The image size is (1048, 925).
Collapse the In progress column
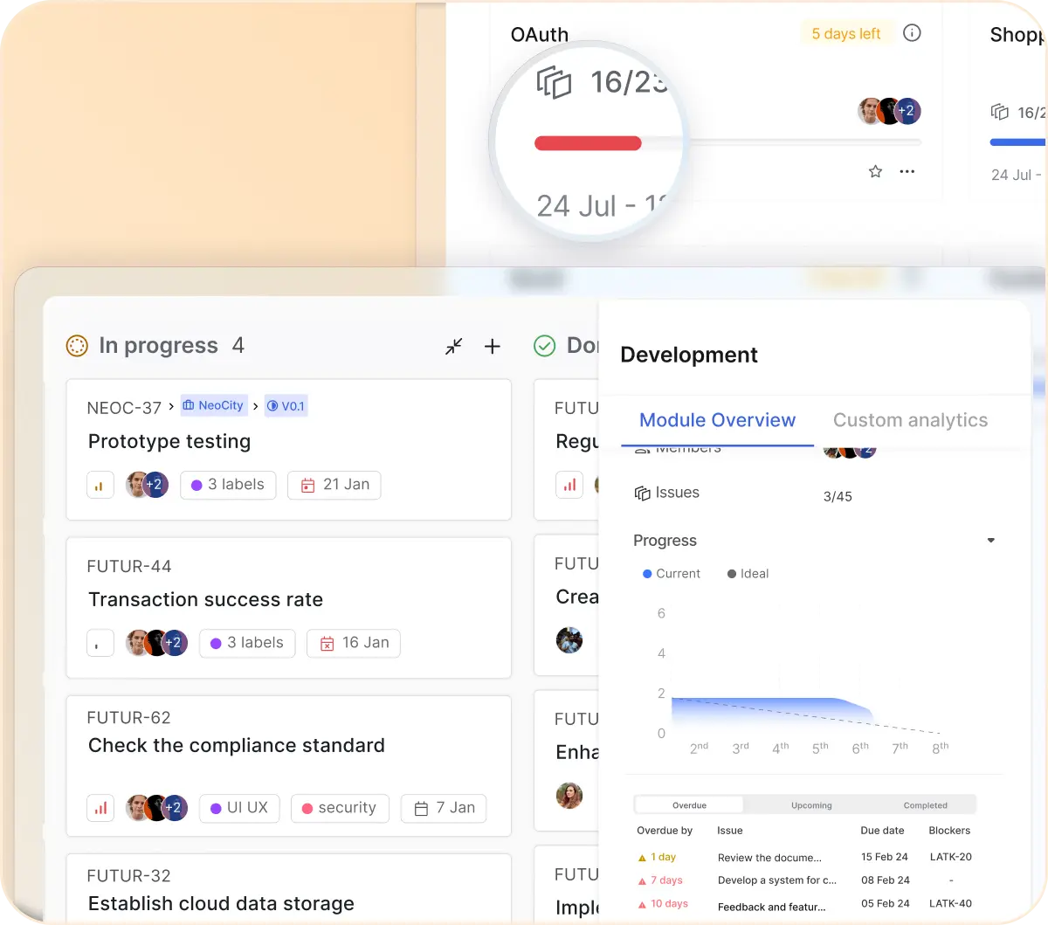click(x=453, y=347)
